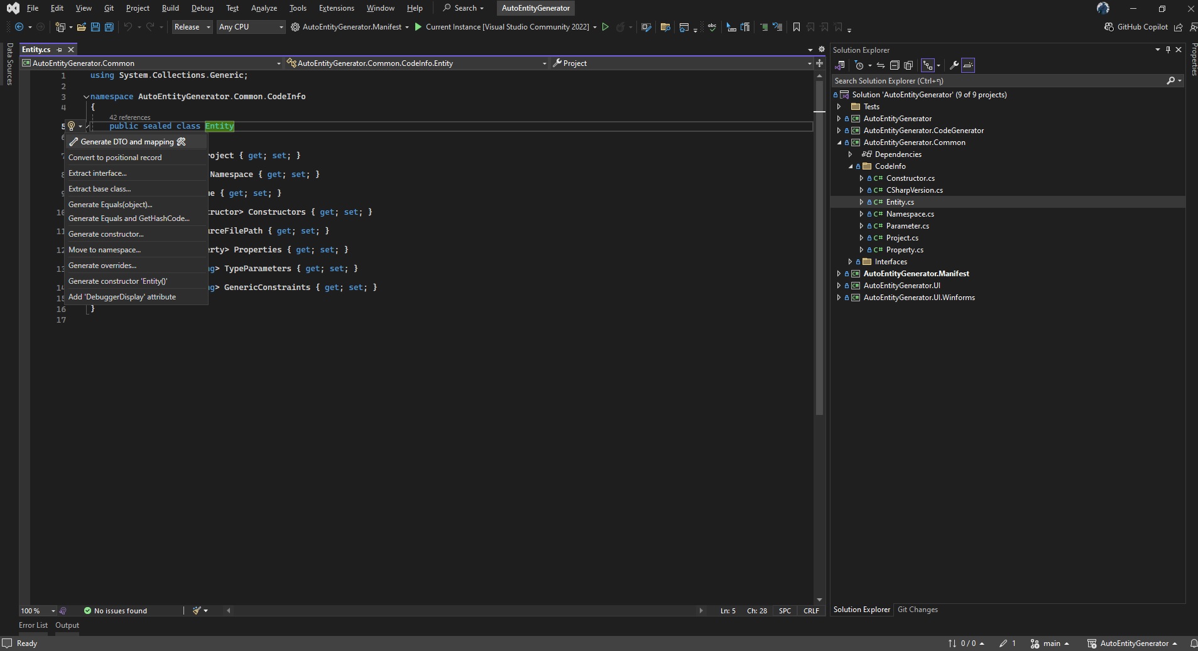Click the lightbulb quick actions icon
The height and width of the screenshot is (651, 1198).
tap(72, 126)
